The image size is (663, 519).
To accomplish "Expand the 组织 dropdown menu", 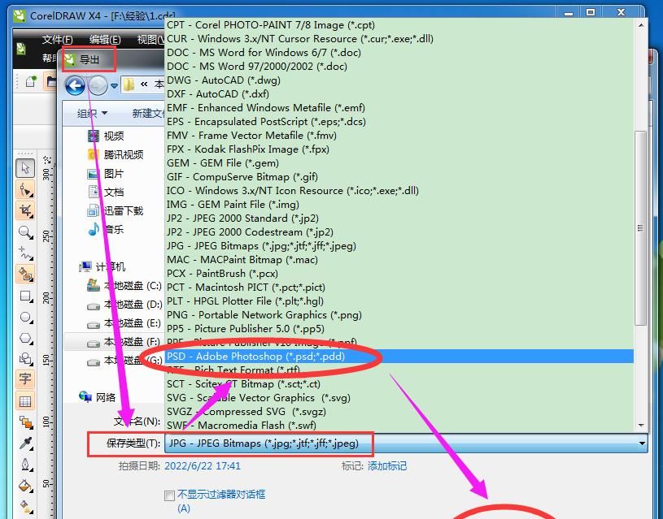I will [92, 113].
